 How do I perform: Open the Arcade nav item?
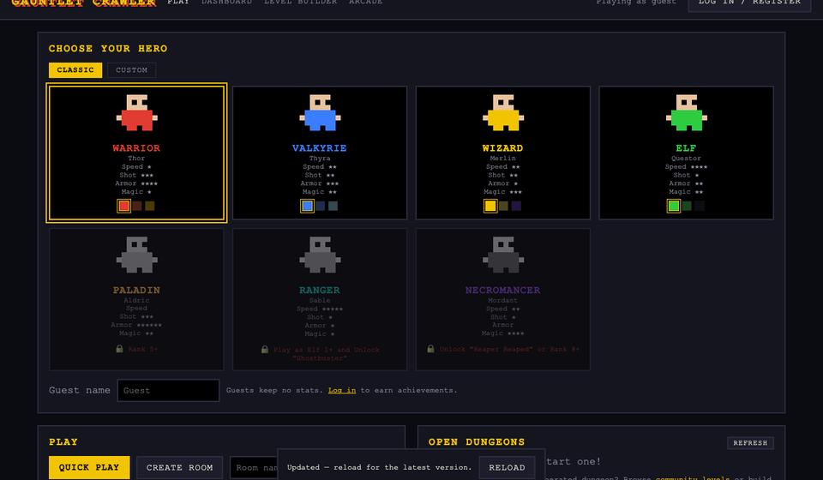coord(365,2)
